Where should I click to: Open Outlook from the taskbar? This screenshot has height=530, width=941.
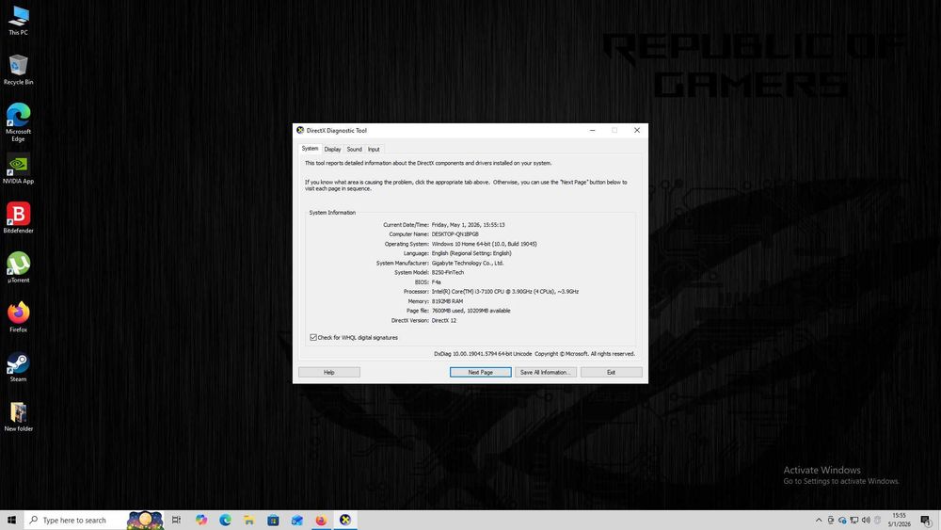point(297,520)
